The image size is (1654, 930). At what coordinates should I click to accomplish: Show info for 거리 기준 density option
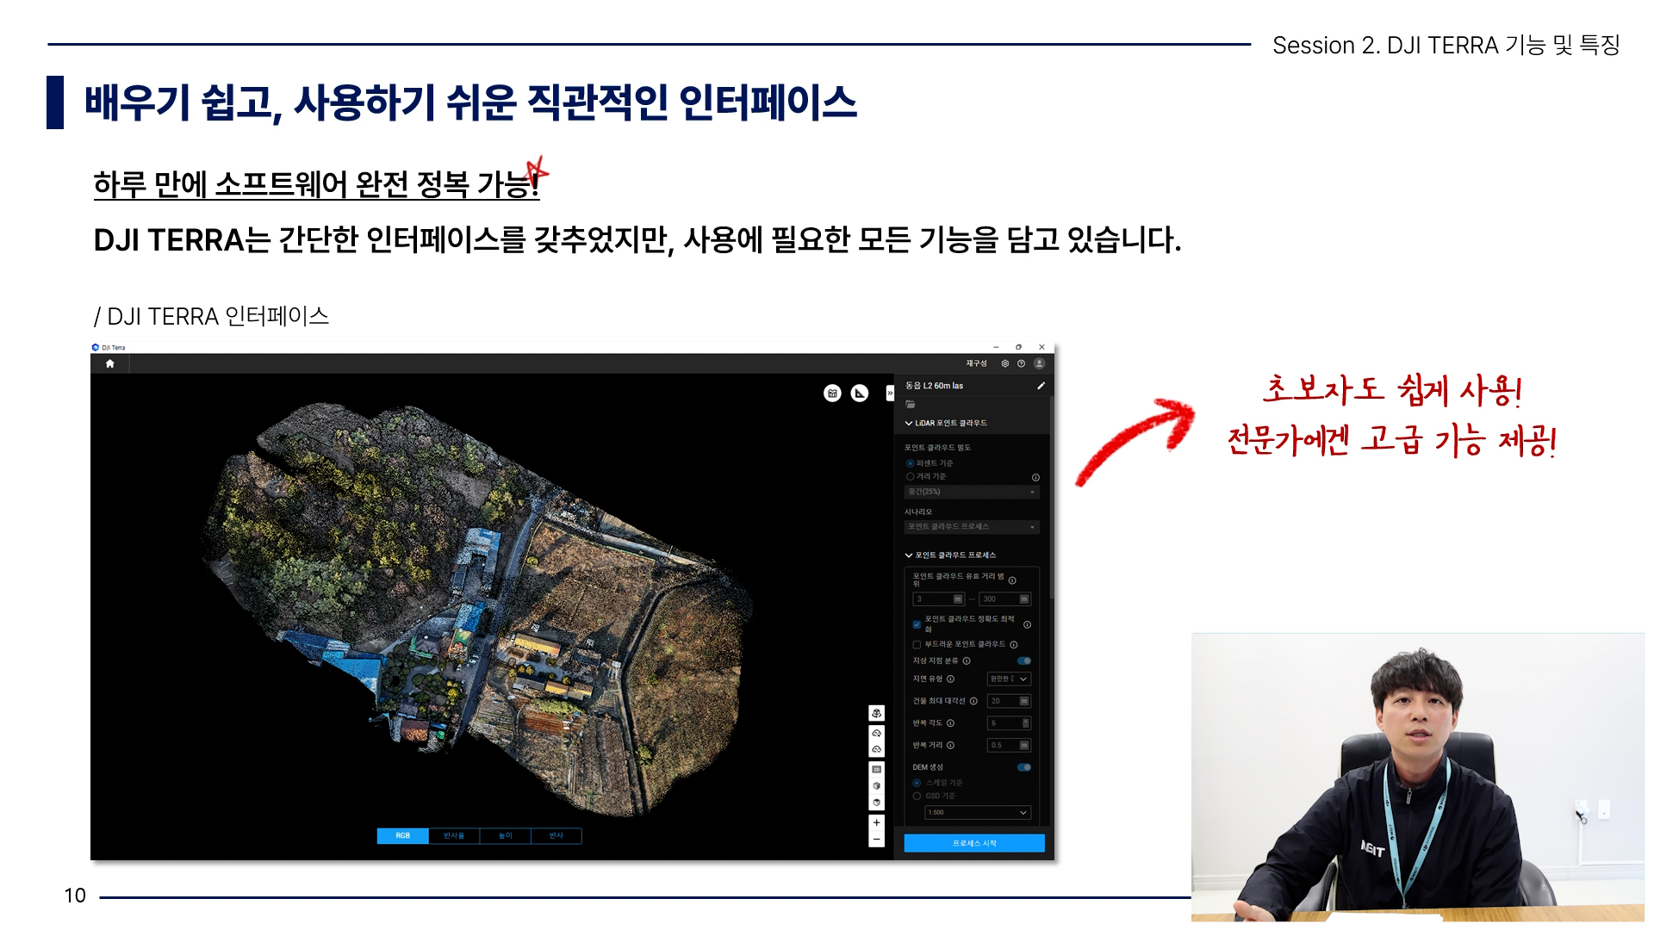tap(1035, 478)
